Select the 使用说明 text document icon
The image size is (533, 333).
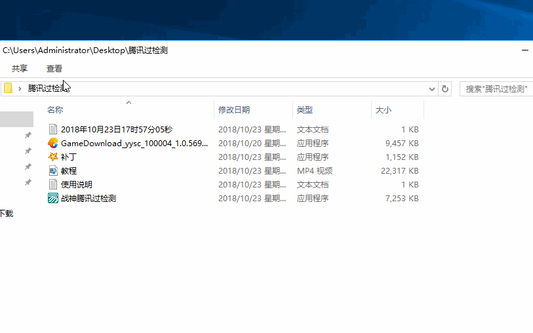[x=52, y=184]
